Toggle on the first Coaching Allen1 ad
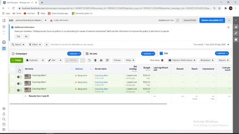Screen dimensions: 239x134 (x=19, y=77)
